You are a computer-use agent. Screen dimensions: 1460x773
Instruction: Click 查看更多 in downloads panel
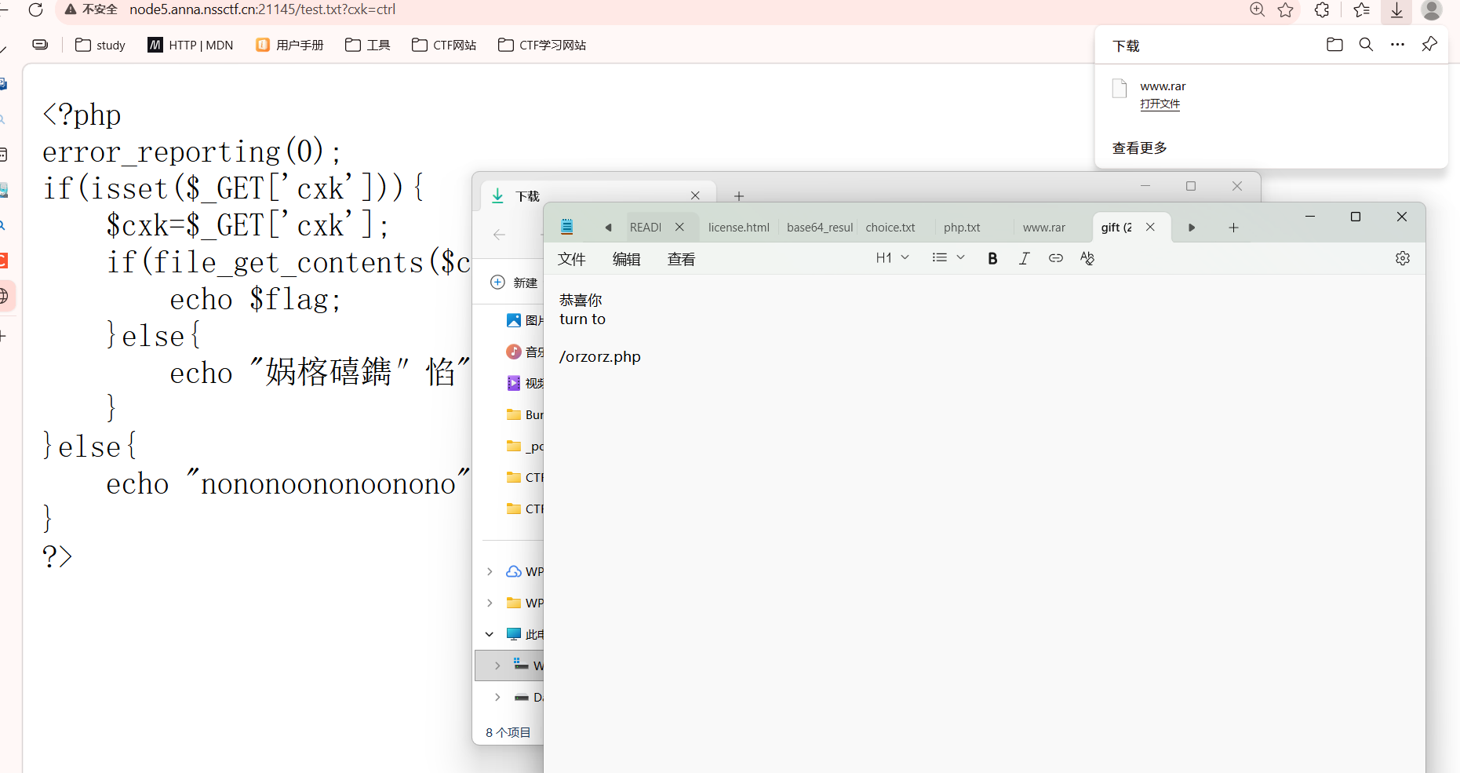point(1139,148)
